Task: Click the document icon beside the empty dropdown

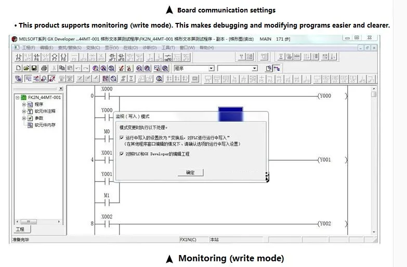Action: coord(269,68)
